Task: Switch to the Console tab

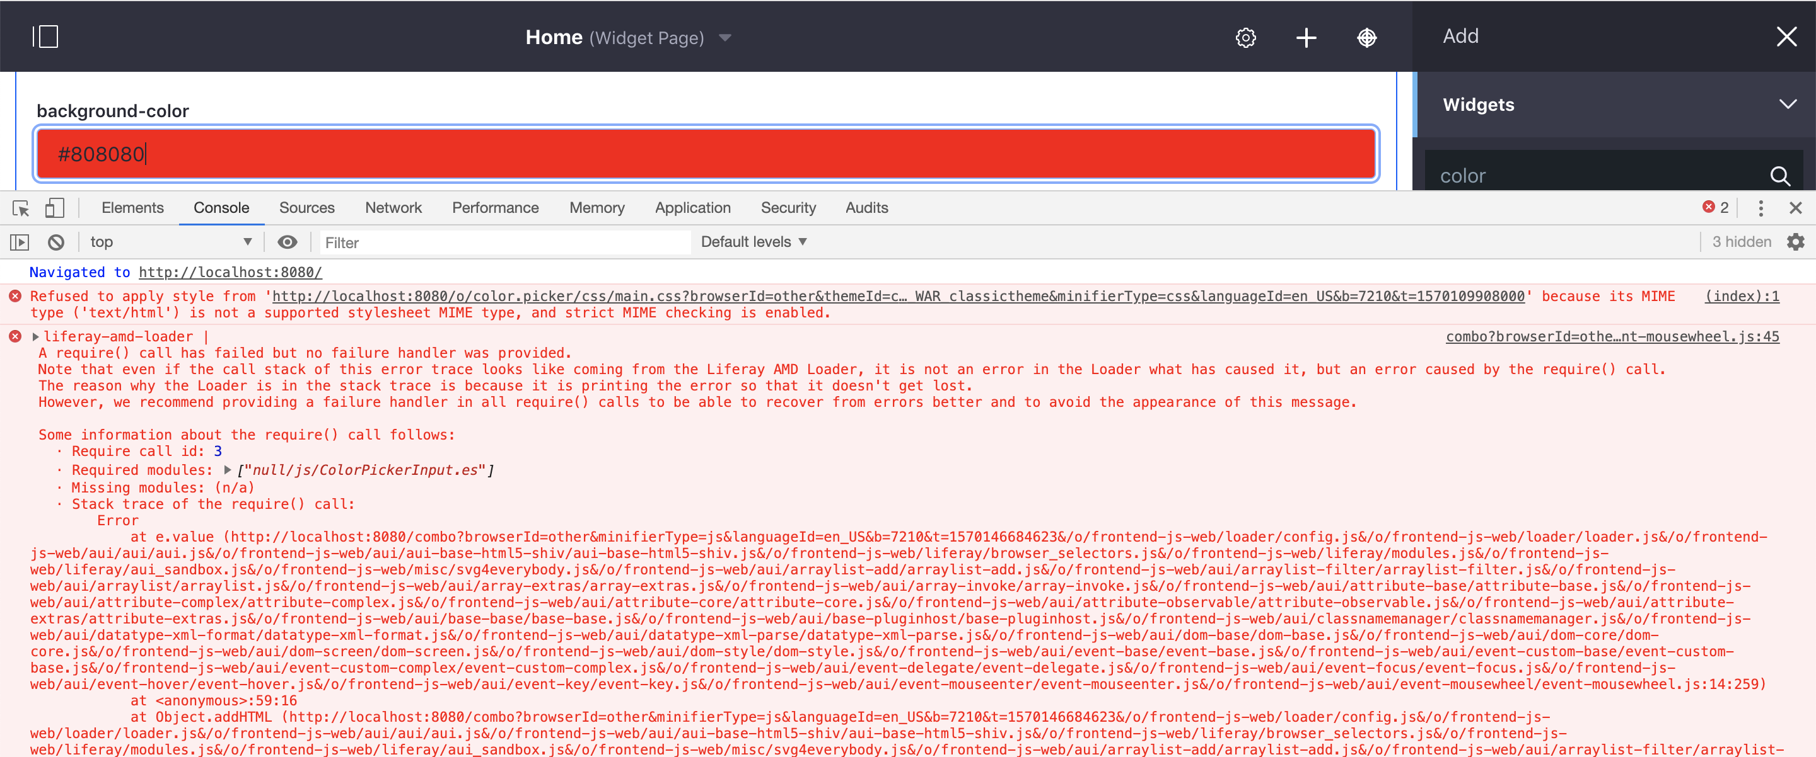Action: tap(221, 208)
